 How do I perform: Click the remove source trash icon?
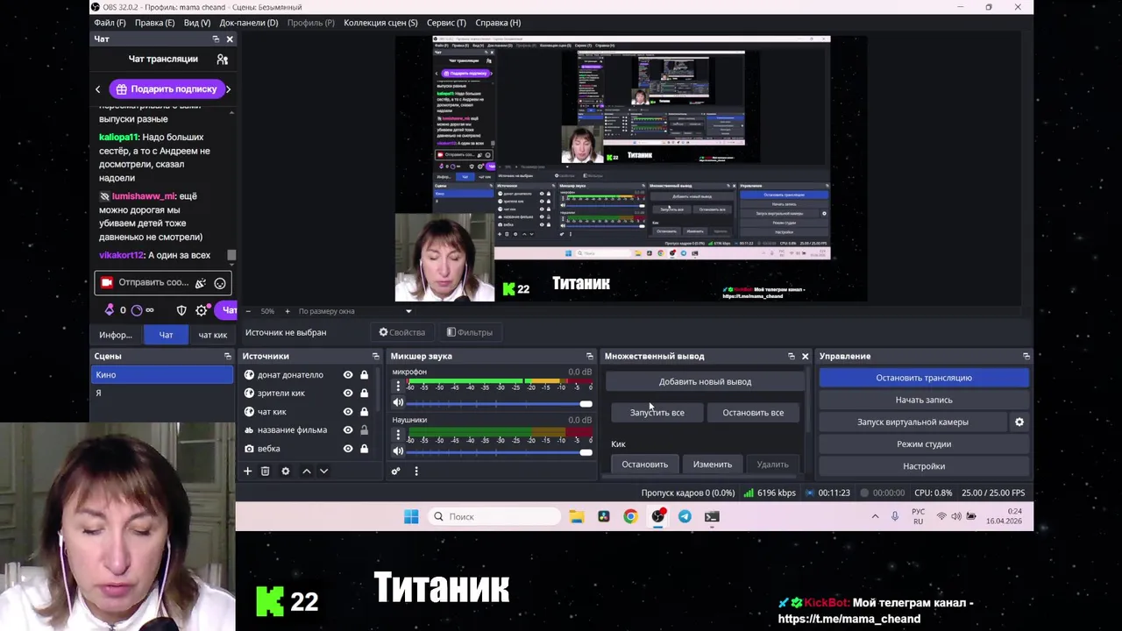coord(265,471)
